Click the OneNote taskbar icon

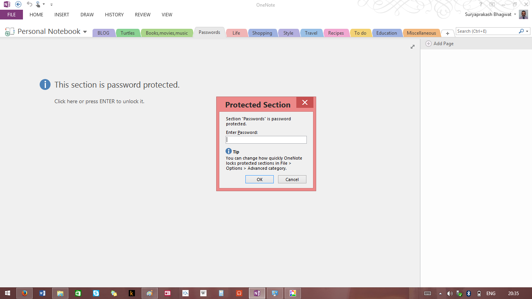pos(257,293)
